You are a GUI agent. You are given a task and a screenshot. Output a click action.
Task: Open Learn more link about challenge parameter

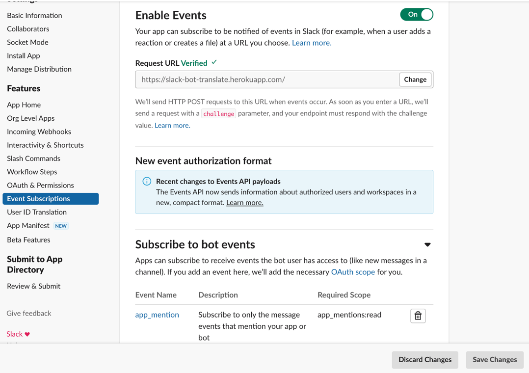click(172, 126)
